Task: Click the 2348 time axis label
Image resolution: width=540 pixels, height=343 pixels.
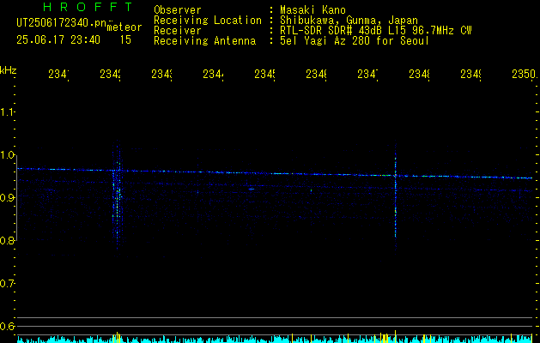Action: (x=419, y=75)
